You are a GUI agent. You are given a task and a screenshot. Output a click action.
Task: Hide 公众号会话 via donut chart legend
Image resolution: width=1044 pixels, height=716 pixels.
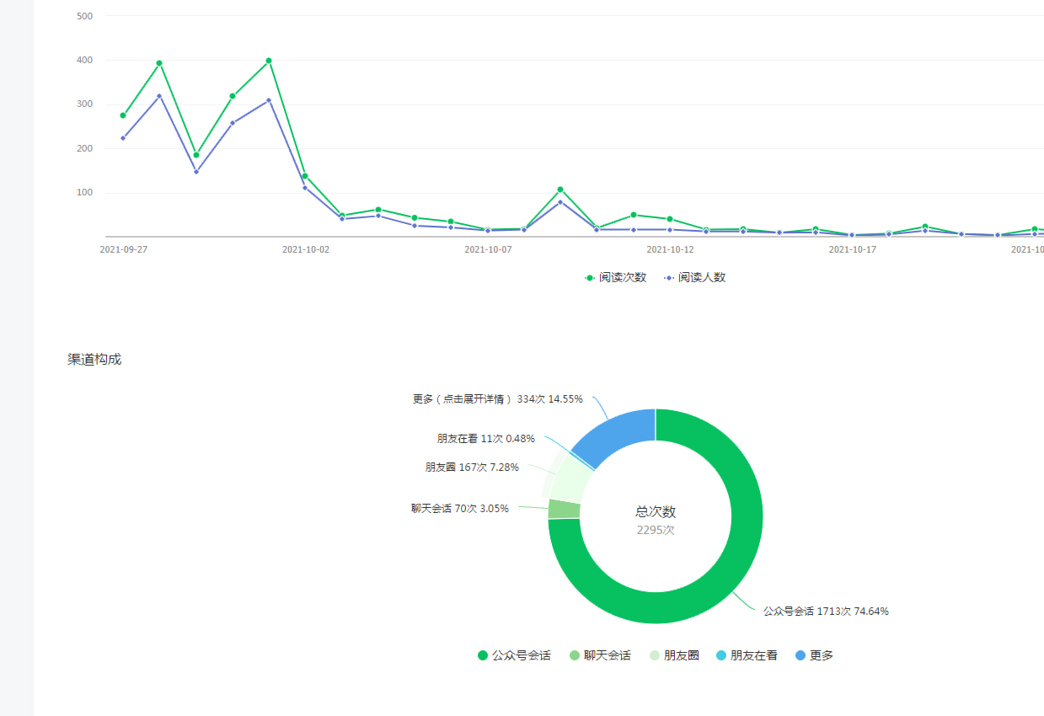514,655
